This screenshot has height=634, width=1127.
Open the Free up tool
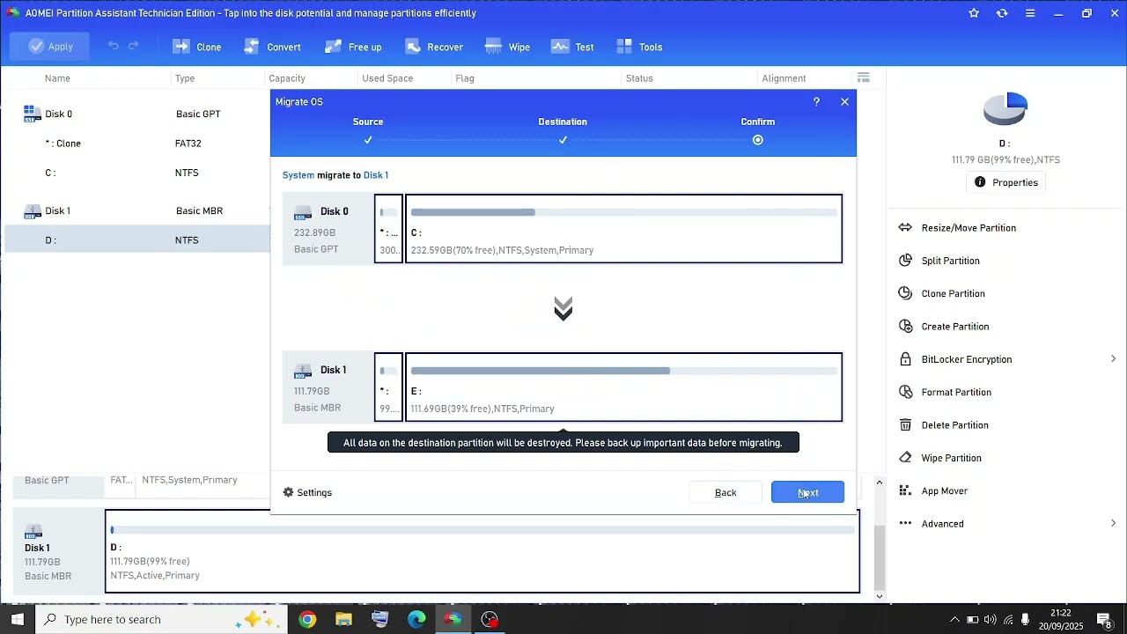(x=353, y=47)
